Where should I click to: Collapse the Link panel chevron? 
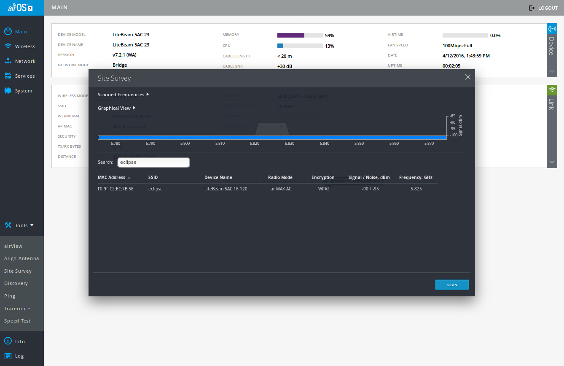tap(552, 163)
